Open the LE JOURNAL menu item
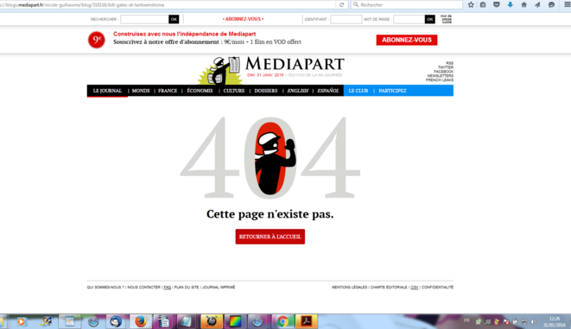The width and height of the screenshot is (571, 329). pyautogui.click(x=107, y=91)
